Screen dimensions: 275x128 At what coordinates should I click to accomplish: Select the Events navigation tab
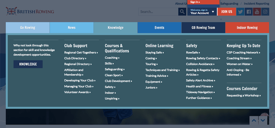tap(159, 28)
